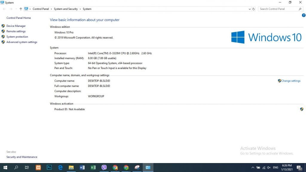Click the ENG language indicator

coord(276,168)
